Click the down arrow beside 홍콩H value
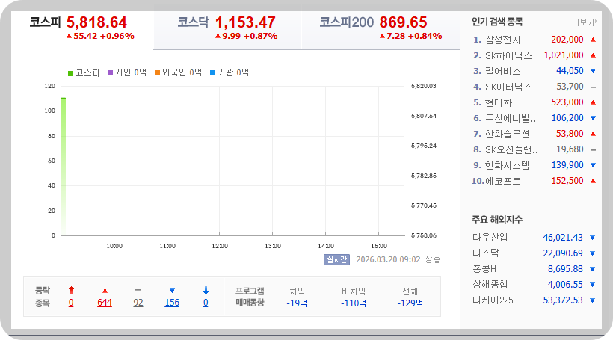 tap(592, 269)
